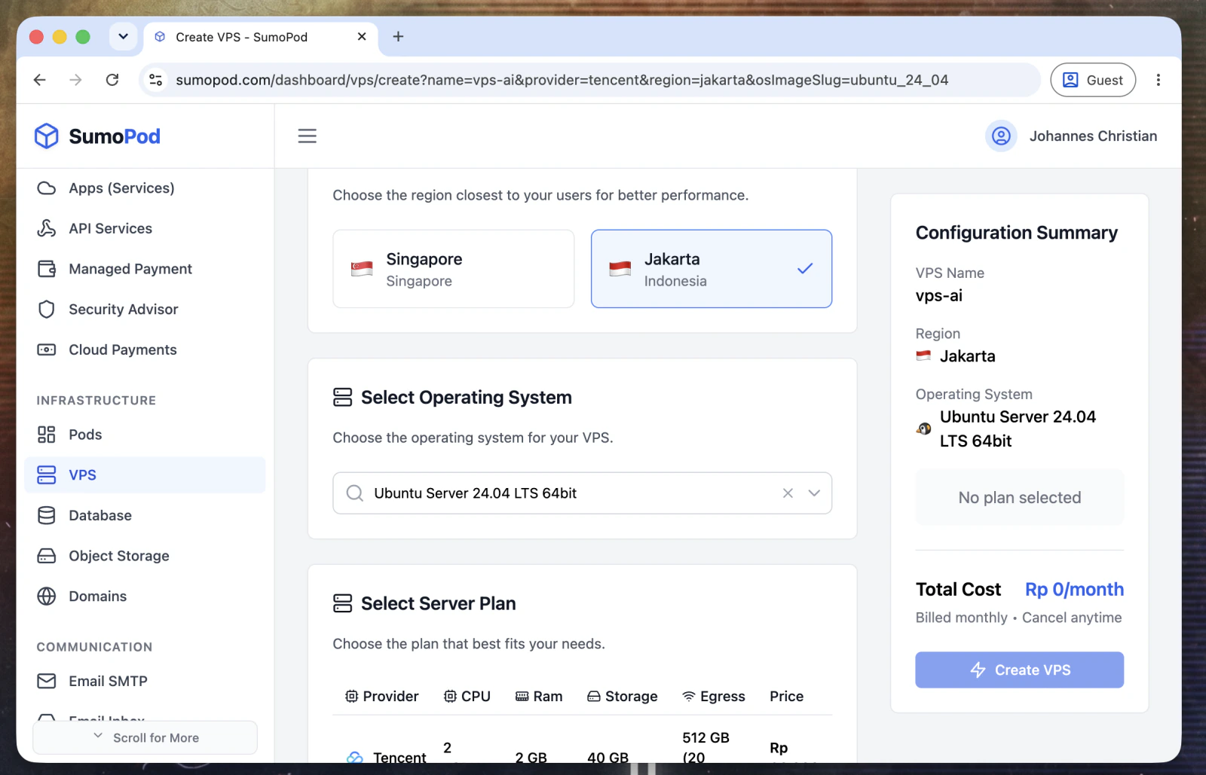Go to the Pods page
Viewport: 1206px width, 775px height.
[145, 435]
